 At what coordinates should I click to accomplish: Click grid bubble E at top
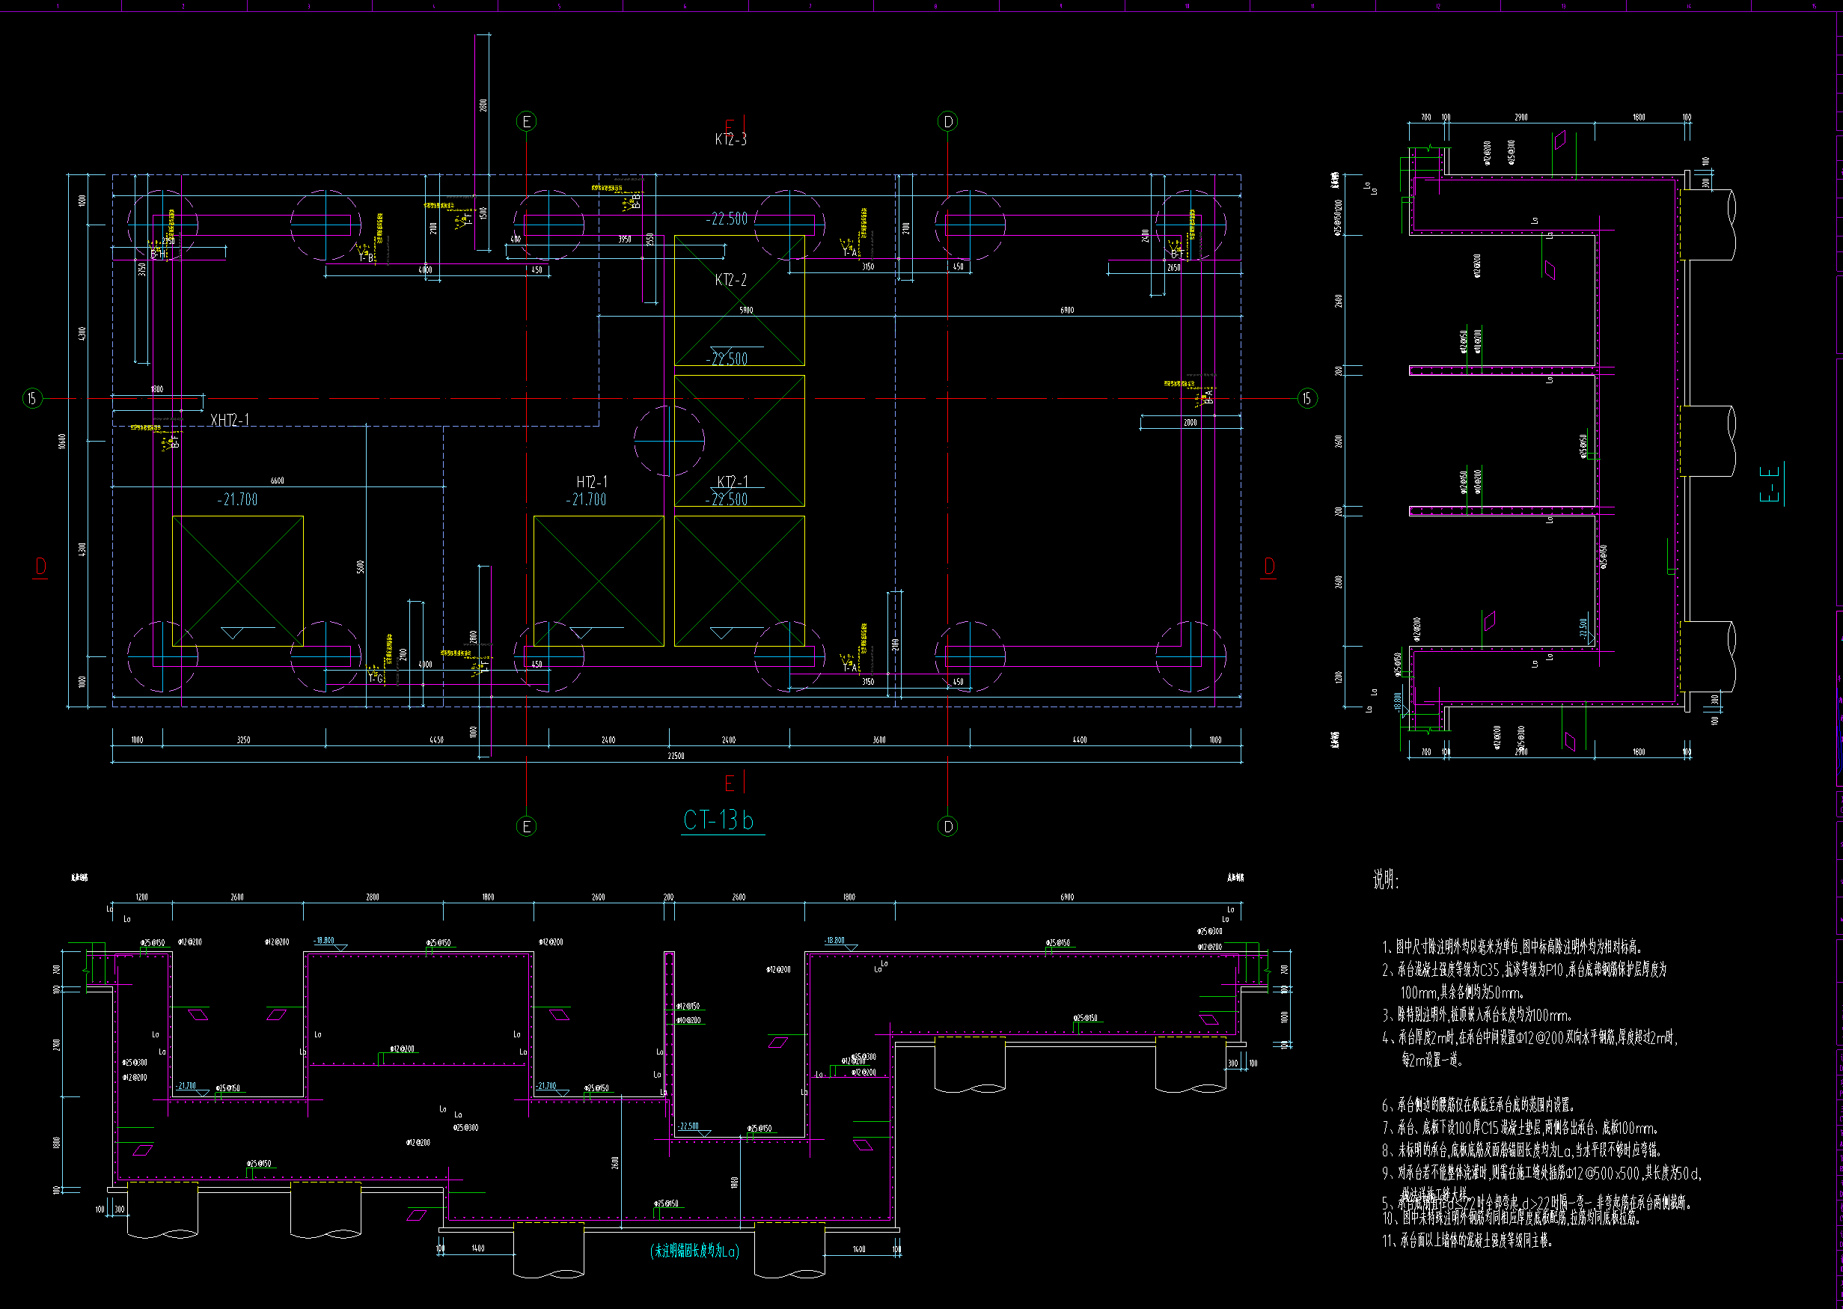click(526, 122)
